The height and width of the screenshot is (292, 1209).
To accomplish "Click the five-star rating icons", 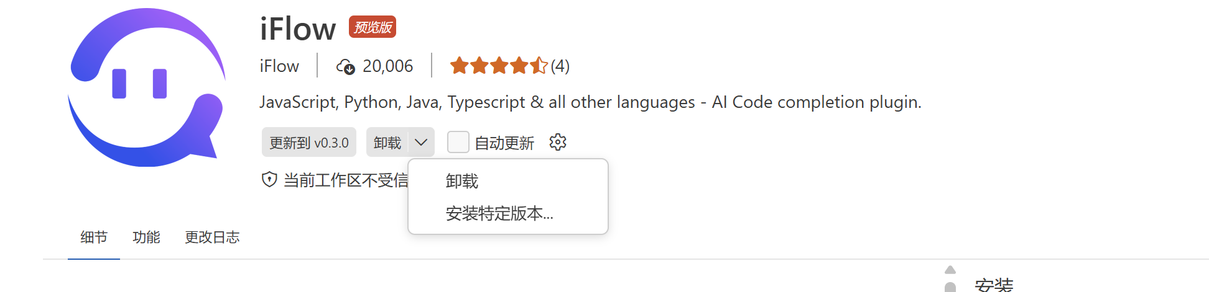I will pos(499,66).
